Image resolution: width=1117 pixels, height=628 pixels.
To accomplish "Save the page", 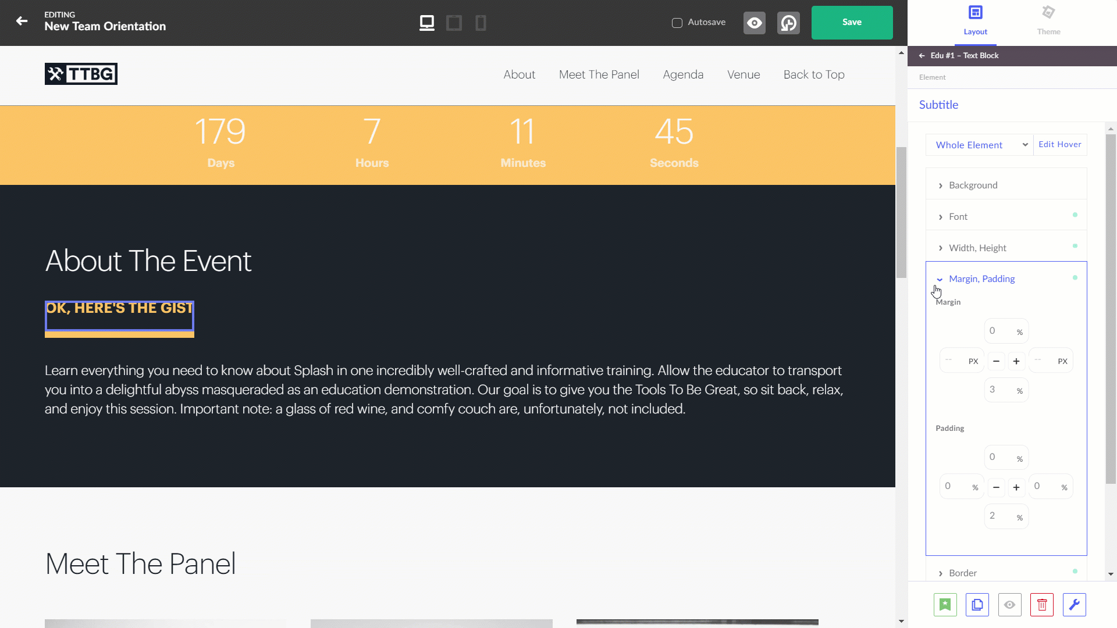I will pyautogui.click(x=852, y=22).
